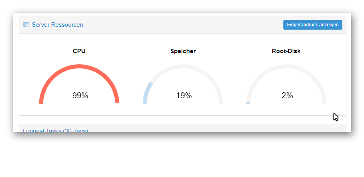The height and width of the screenshot is (177, 364).
Task: Click the right end of the Speicher gauge
Action: [220, 102]
